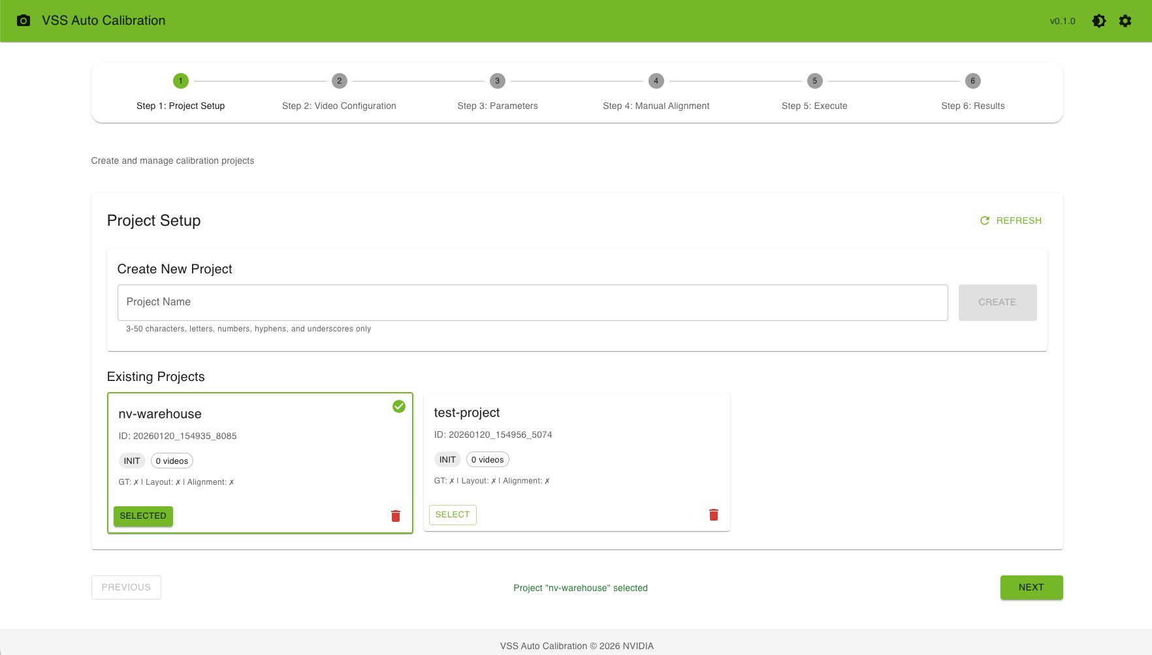Click the refresh icon next to REFRESH

pyautogui.click(x=985, y=221)
